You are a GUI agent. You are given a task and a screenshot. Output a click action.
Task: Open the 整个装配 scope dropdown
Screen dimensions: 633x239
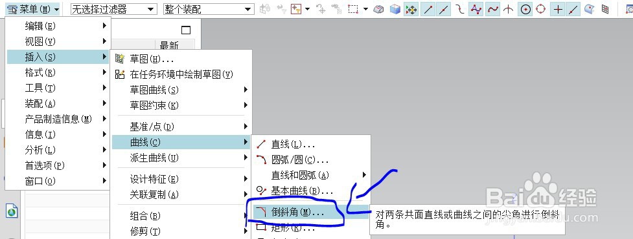click(209, 9)
